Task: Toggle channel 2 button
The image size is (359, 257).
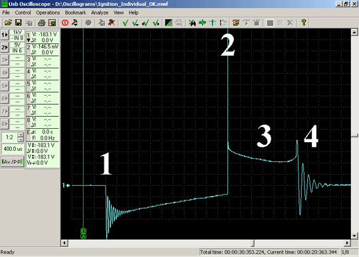Action: click(5, 47)
